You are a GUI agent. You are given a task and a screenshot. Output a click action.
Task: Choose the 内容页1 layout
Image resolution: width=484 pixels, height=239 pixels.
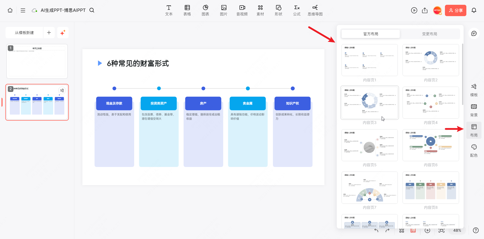click(x=370, y=60)
